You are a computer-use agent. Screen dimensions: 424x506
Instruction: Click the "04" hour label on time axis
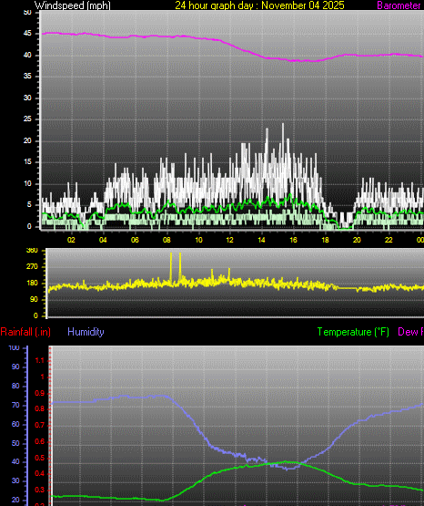pyautogui.click(x=103, y=240)
